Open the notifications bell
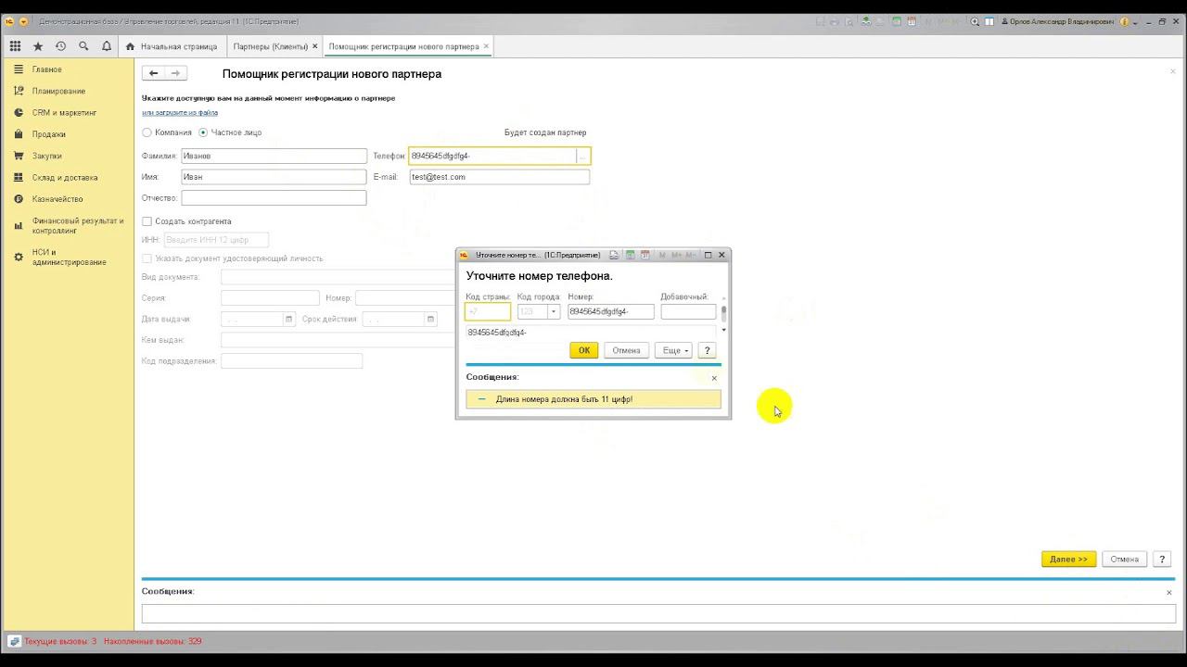 [x=107, y=46]
